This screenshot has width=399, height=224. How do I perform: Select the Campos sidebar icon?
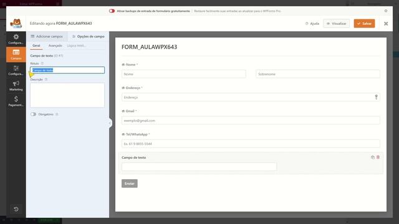pyautogui.click(x=16, y=55)
